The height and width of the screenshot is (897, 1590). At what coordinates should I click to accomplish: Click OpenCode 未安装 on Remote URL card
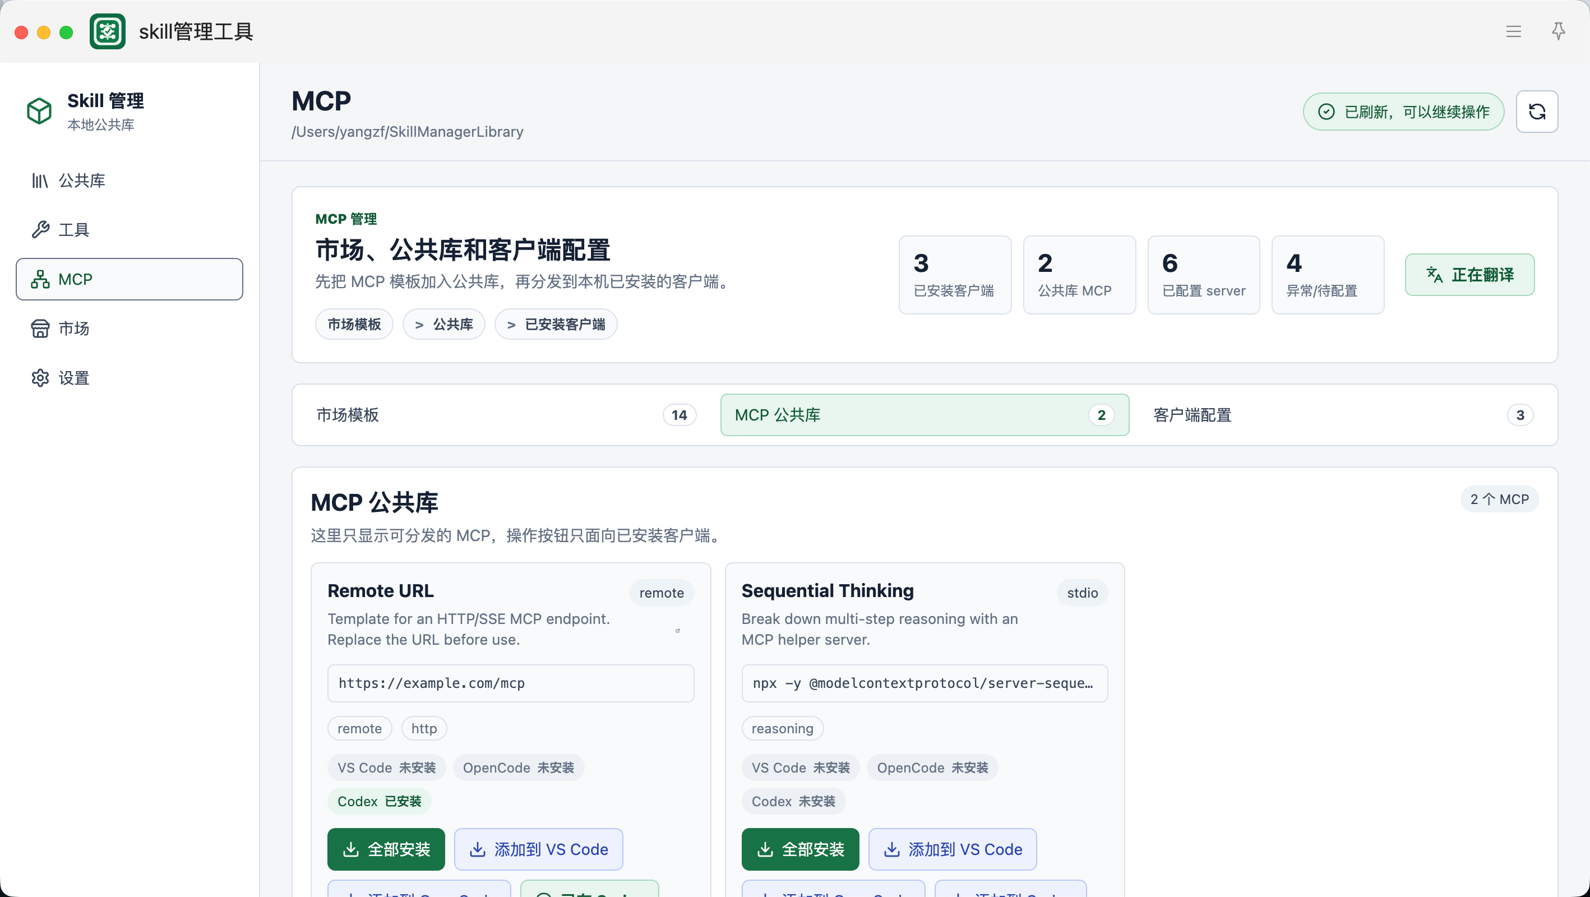click(x=519, y=768)
